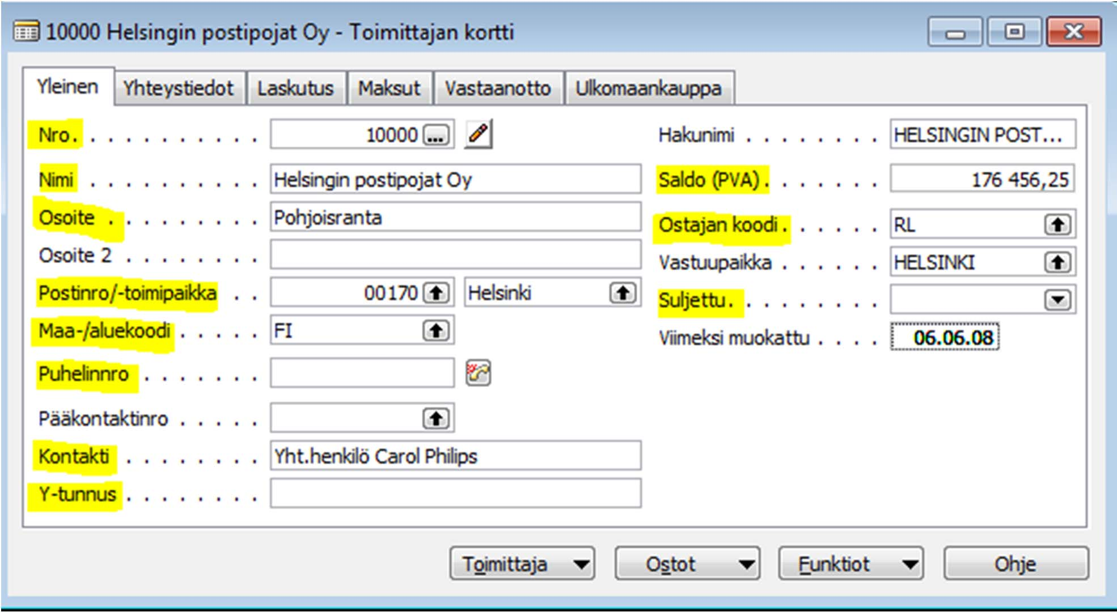This screenshot has width=1117, height=612.
Task: Expand the Suljettu dropdown list
Action: coord(1057,300)
